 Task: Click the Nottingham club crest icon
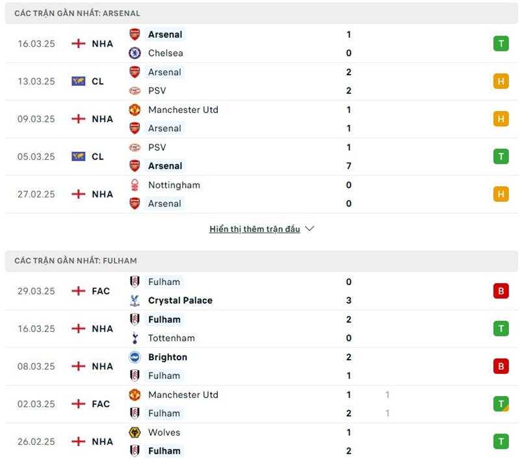coord(135,185)
